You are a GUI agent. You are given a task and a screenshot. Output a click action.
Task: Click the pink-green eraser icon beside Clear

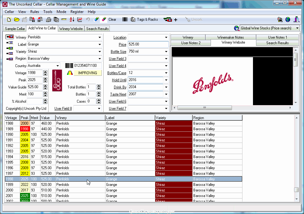click(x=104, y=19)
